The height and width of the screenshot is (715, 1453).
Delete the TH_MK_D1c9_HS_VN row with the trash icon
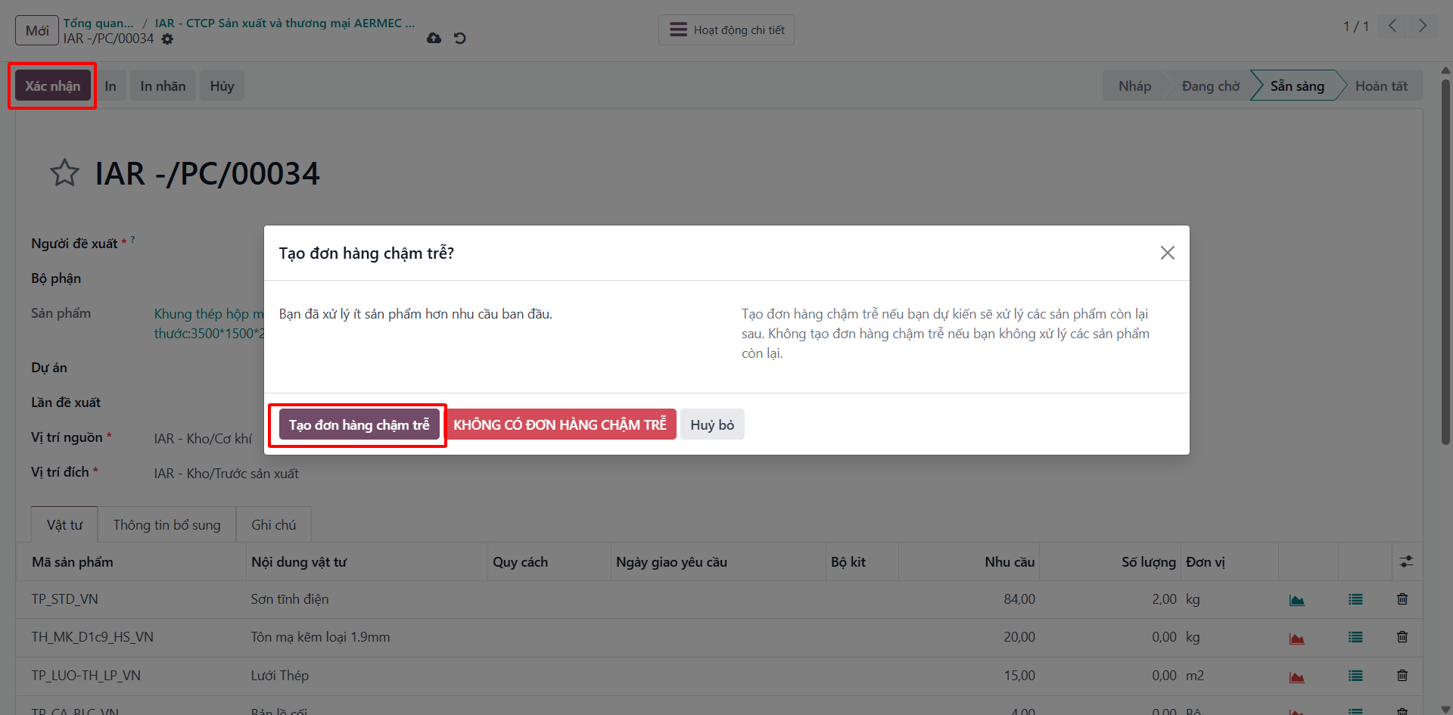pyautogui.click(x=1402, y=637)
